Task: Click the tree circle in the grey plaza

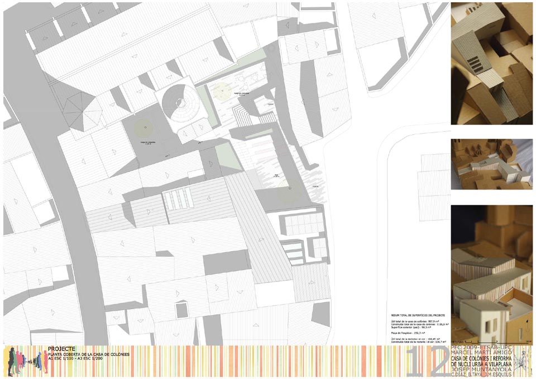Action: (x=145, y=129)
